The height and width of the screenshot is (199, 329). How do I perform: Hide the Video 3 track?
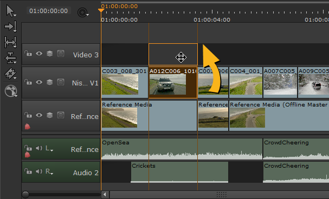coord(39,54)
